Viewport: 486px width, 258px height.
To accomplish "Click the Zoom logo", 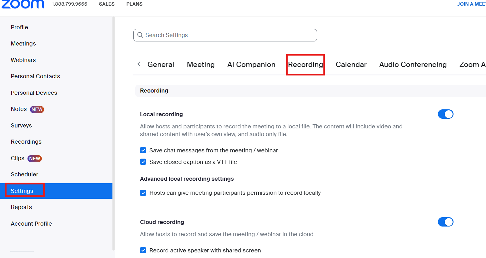I will 23,4.
